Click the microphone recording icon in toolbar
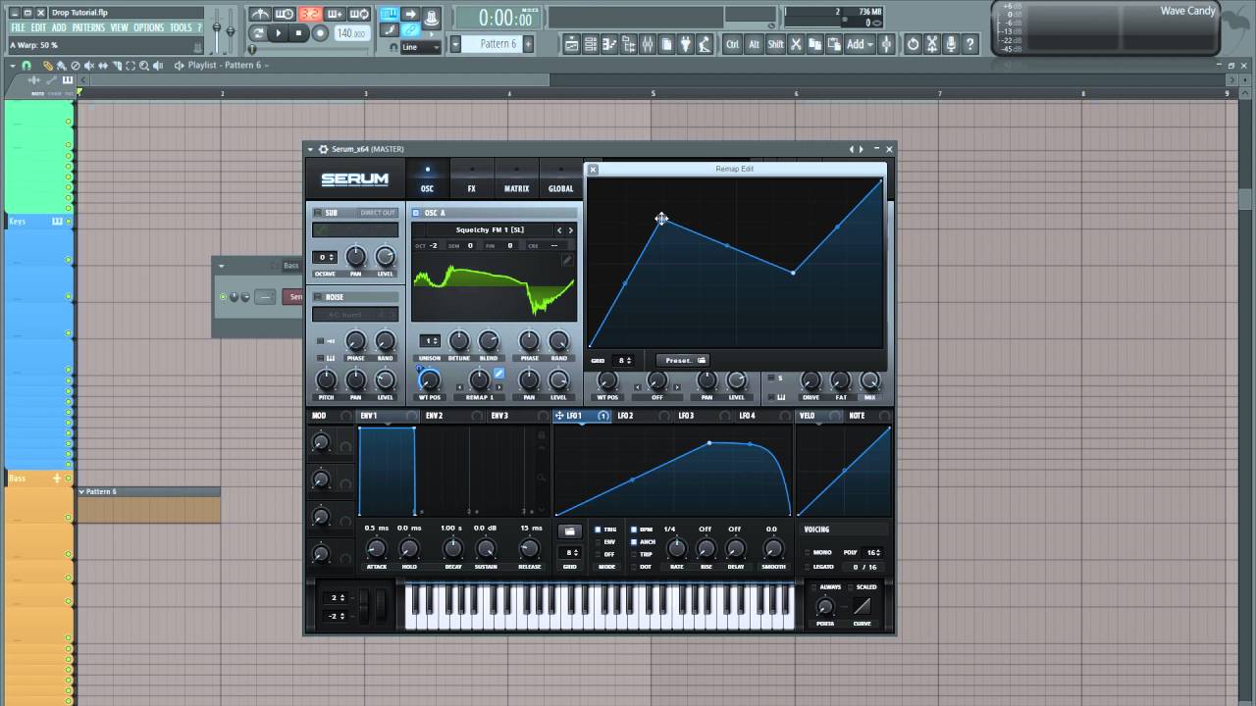 [x=951, y=44]
